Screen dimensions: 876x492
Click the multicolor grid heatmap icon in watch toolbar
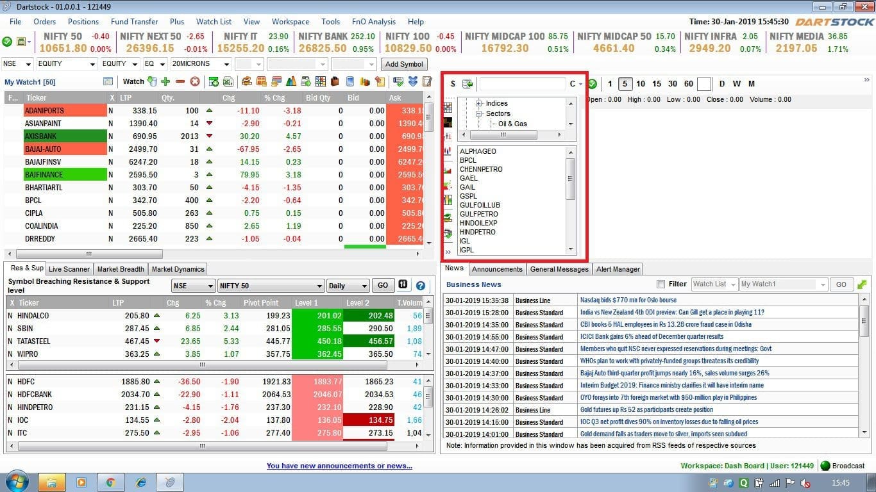click(x=321, y=81)
